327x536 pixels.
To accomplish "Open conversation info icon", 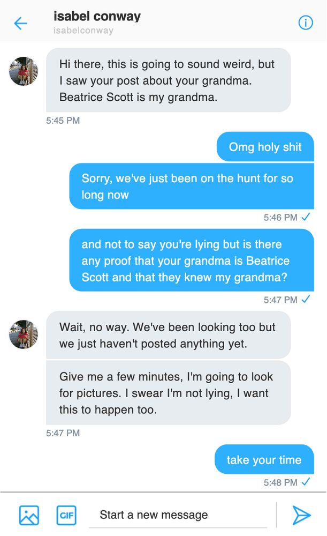I will coord(305,23).
